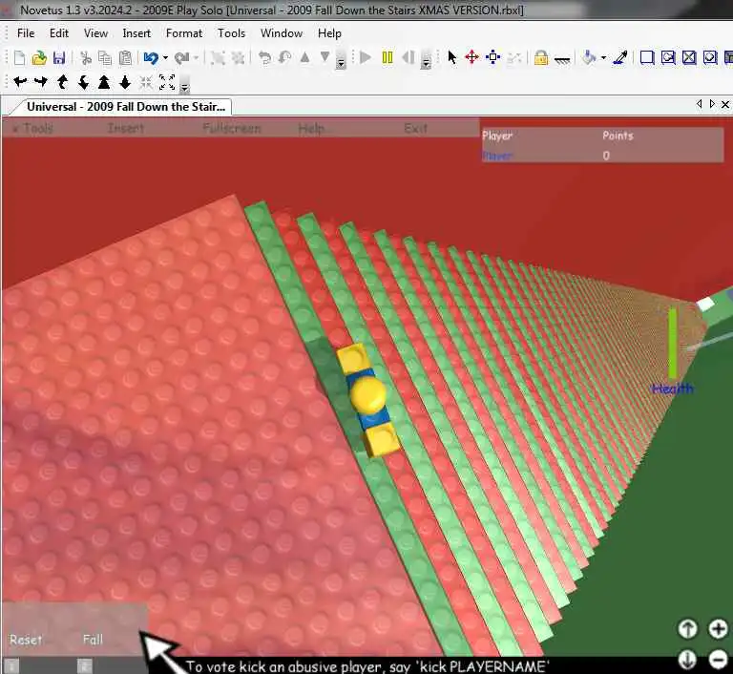Open the File menu
Screen dimensions: 733x674
[26, 33]
